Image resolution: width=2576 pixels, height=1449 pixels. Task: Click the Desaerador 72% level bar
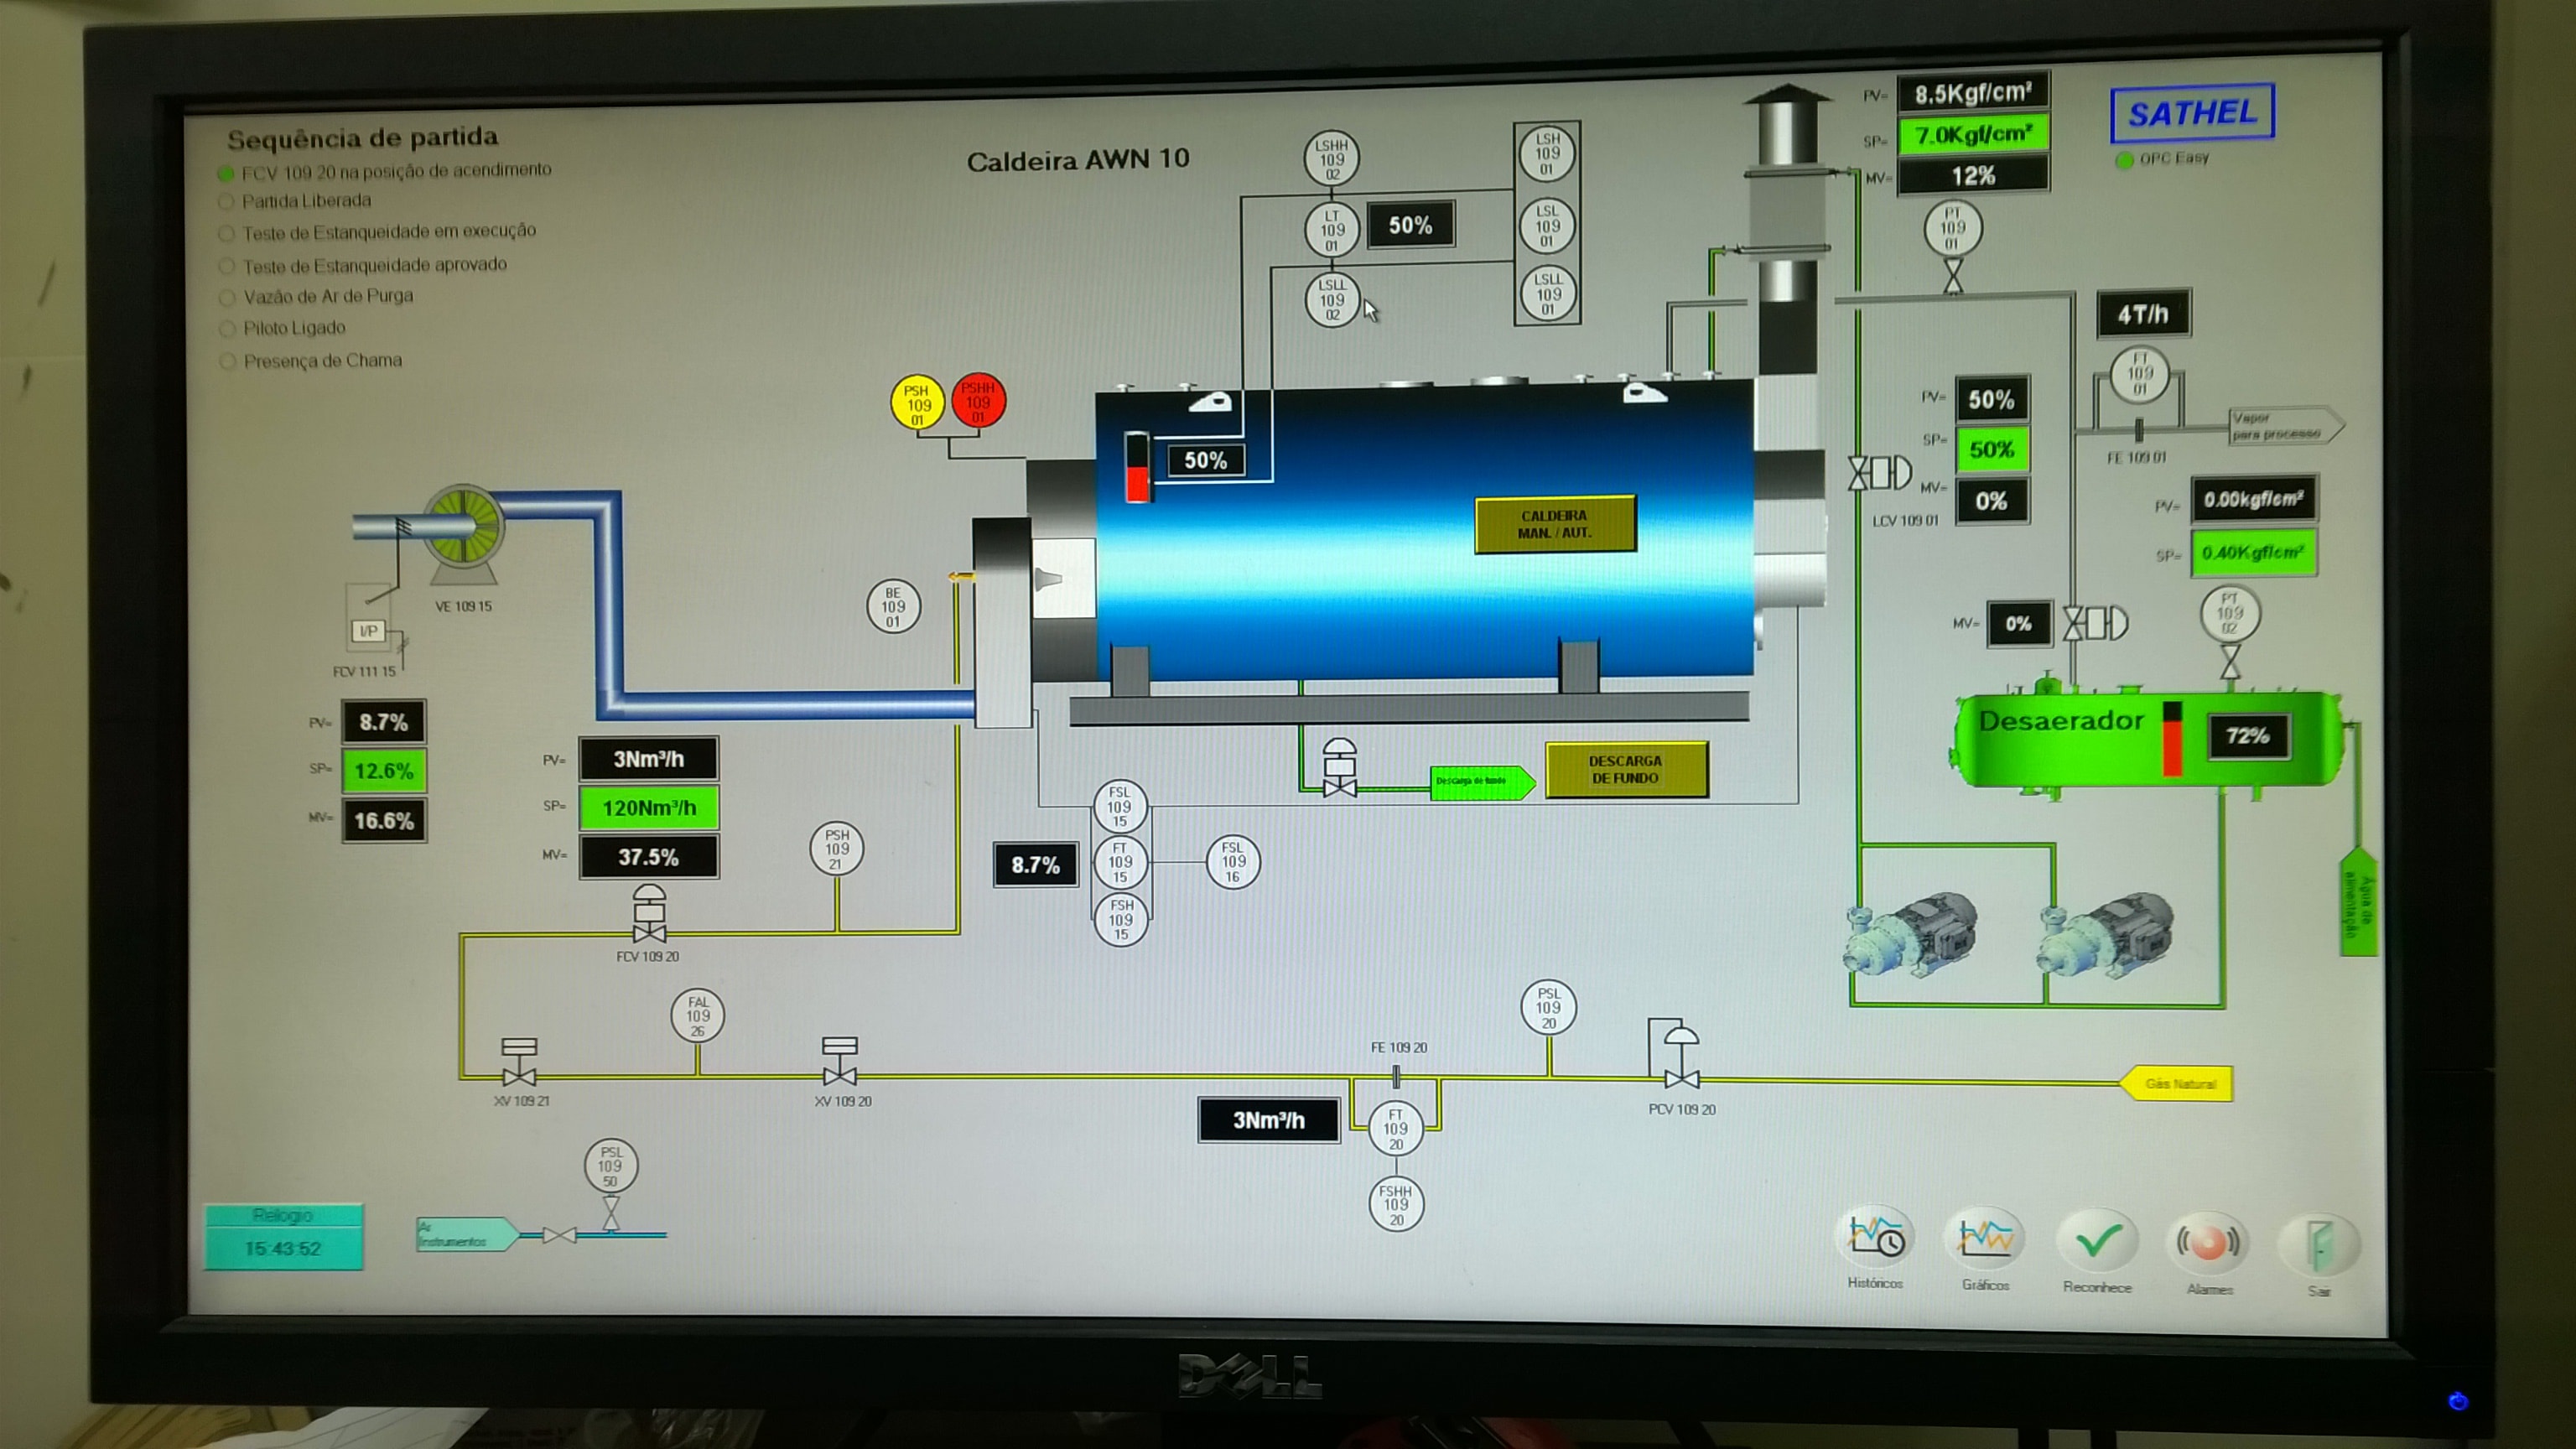click(2171, 739)
